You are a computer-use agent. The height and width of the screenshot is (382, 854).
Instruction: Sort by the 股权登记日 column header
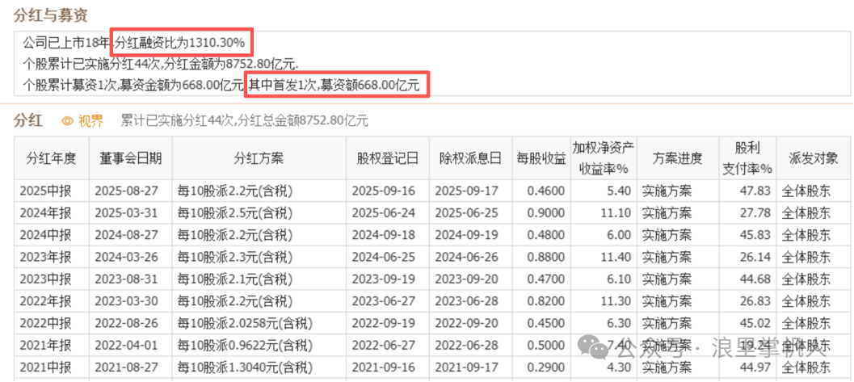click(x=387, y=158)
